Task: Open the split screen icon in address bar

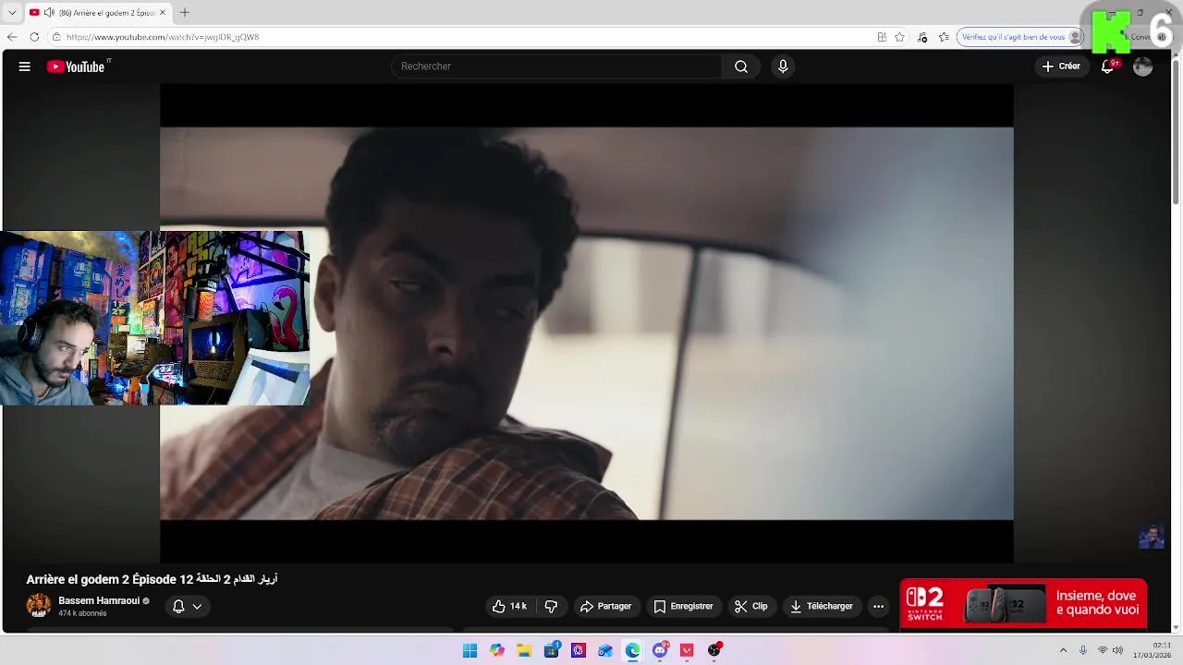Action: (x=882, y=37)
